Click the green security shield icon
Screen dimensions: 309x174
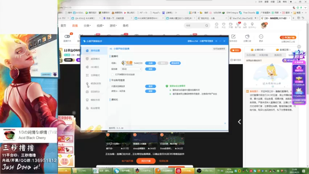(167, 86)
